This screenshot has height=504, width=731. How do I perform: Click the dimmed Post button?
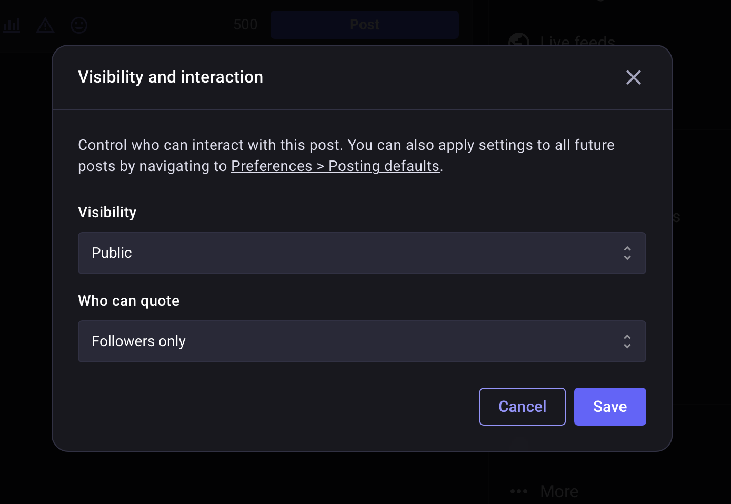click(x=364, y=25)
